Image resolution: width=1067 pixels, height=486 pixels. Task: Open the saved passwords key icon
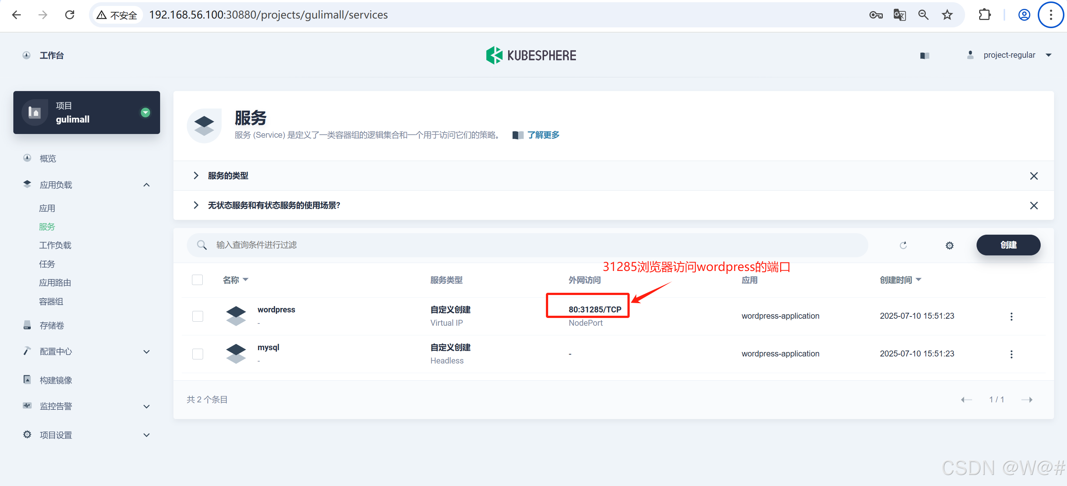876,15
